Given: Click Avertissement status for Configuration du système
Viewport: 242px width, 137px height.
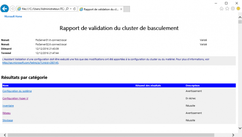Looking at the screenshot, I should tap(194, 91).
